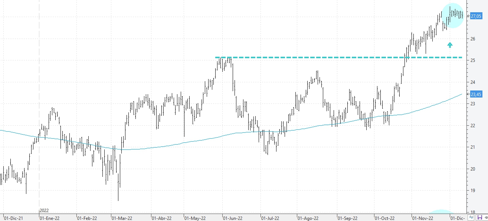Click the 25 price axis label
Screen dimensions: 488x221
coord(473,60)
